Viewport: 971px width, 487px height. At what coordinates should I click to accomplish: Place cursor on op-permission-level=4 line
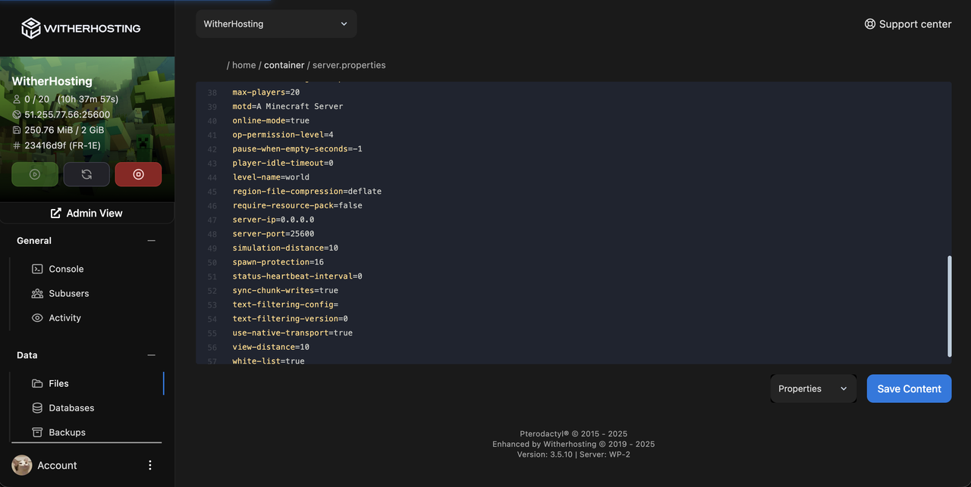pos(283,135)
